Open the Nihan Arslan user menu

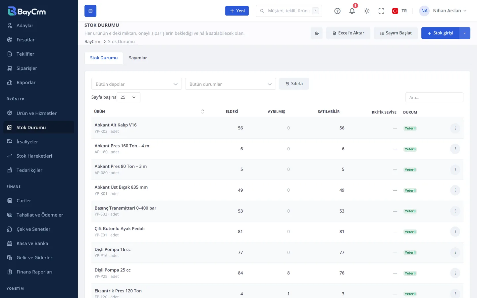click(x=443, y=11)
